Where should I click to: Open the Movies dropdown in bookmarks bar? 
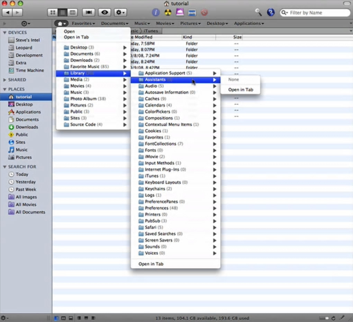[165, 23]
